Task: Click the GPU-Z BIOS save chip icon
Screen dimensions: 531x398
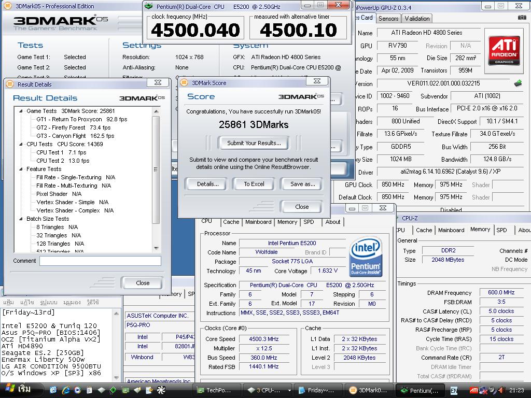Action: (x=518, y=83)
